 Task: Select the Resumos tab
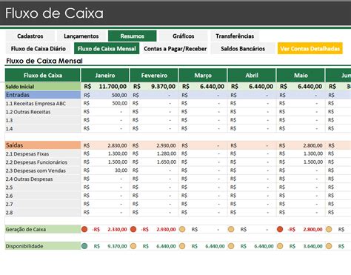[x=133, y=36]
